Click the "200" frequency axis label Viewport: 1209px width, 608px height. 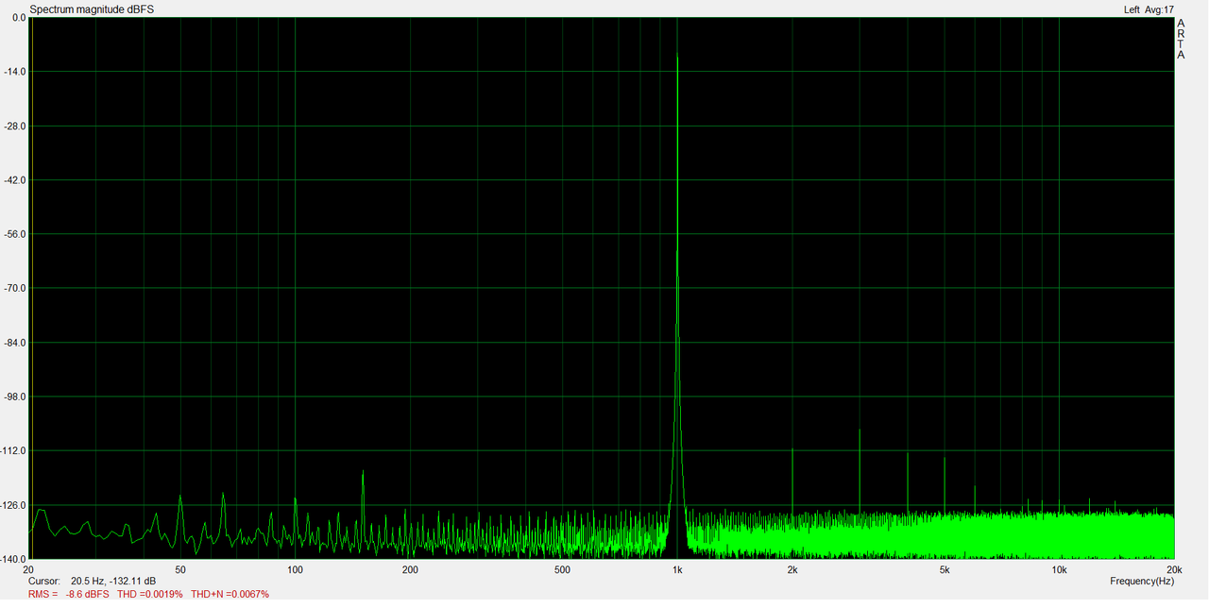click(x=411, y=570)
